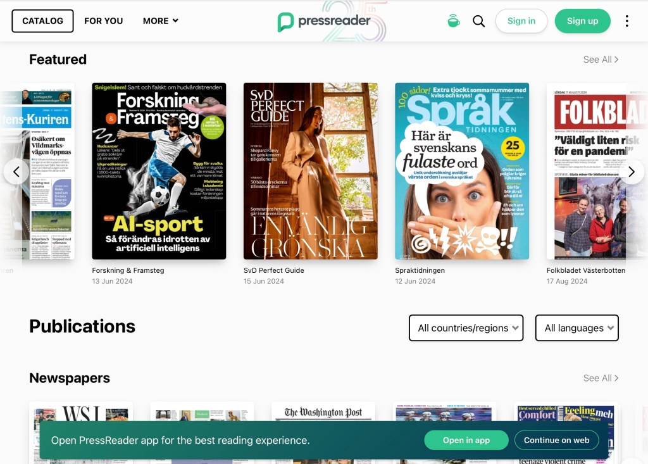Switch to the FOR YOU tab
The height and width of the screenshot is (464, 648).
click(103, 21)
